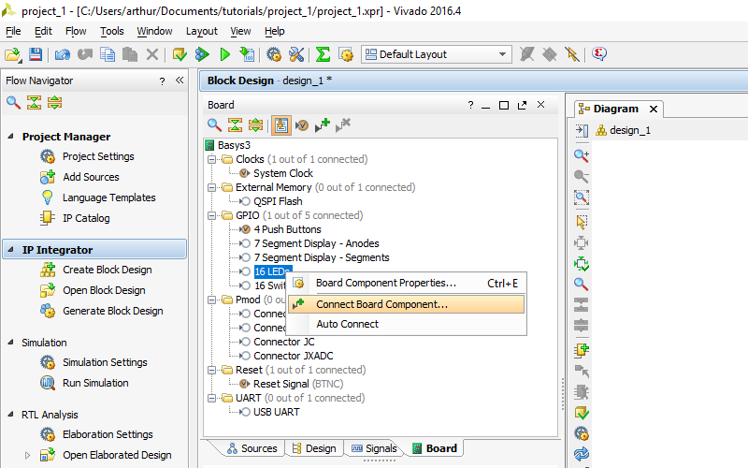Image resolution: width=748 pixels, height=468 pixels.
Task: Switch to the Design tab
Action: tap(314, 448)
